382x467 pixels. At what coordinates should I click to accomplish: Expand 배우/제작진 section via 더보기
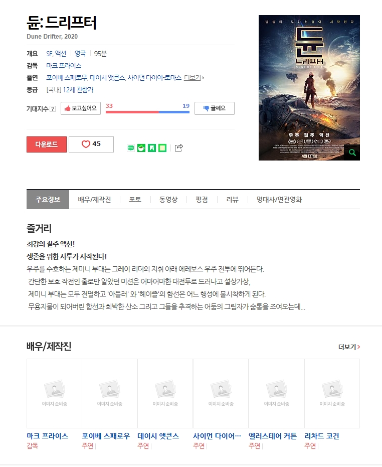(x=349, y=347)
